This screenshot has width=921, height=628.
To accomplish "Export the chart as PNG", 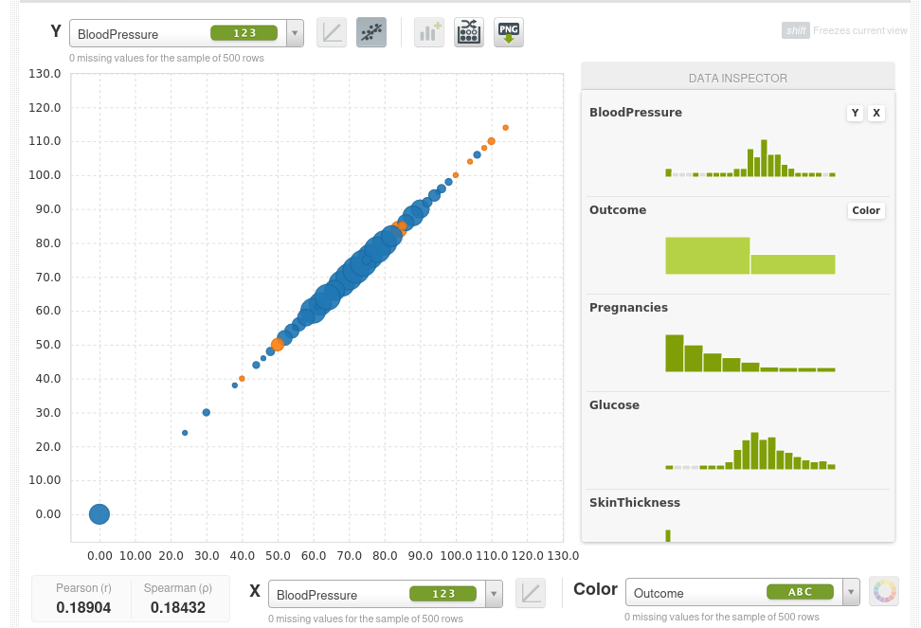I will tap(508, 33).
